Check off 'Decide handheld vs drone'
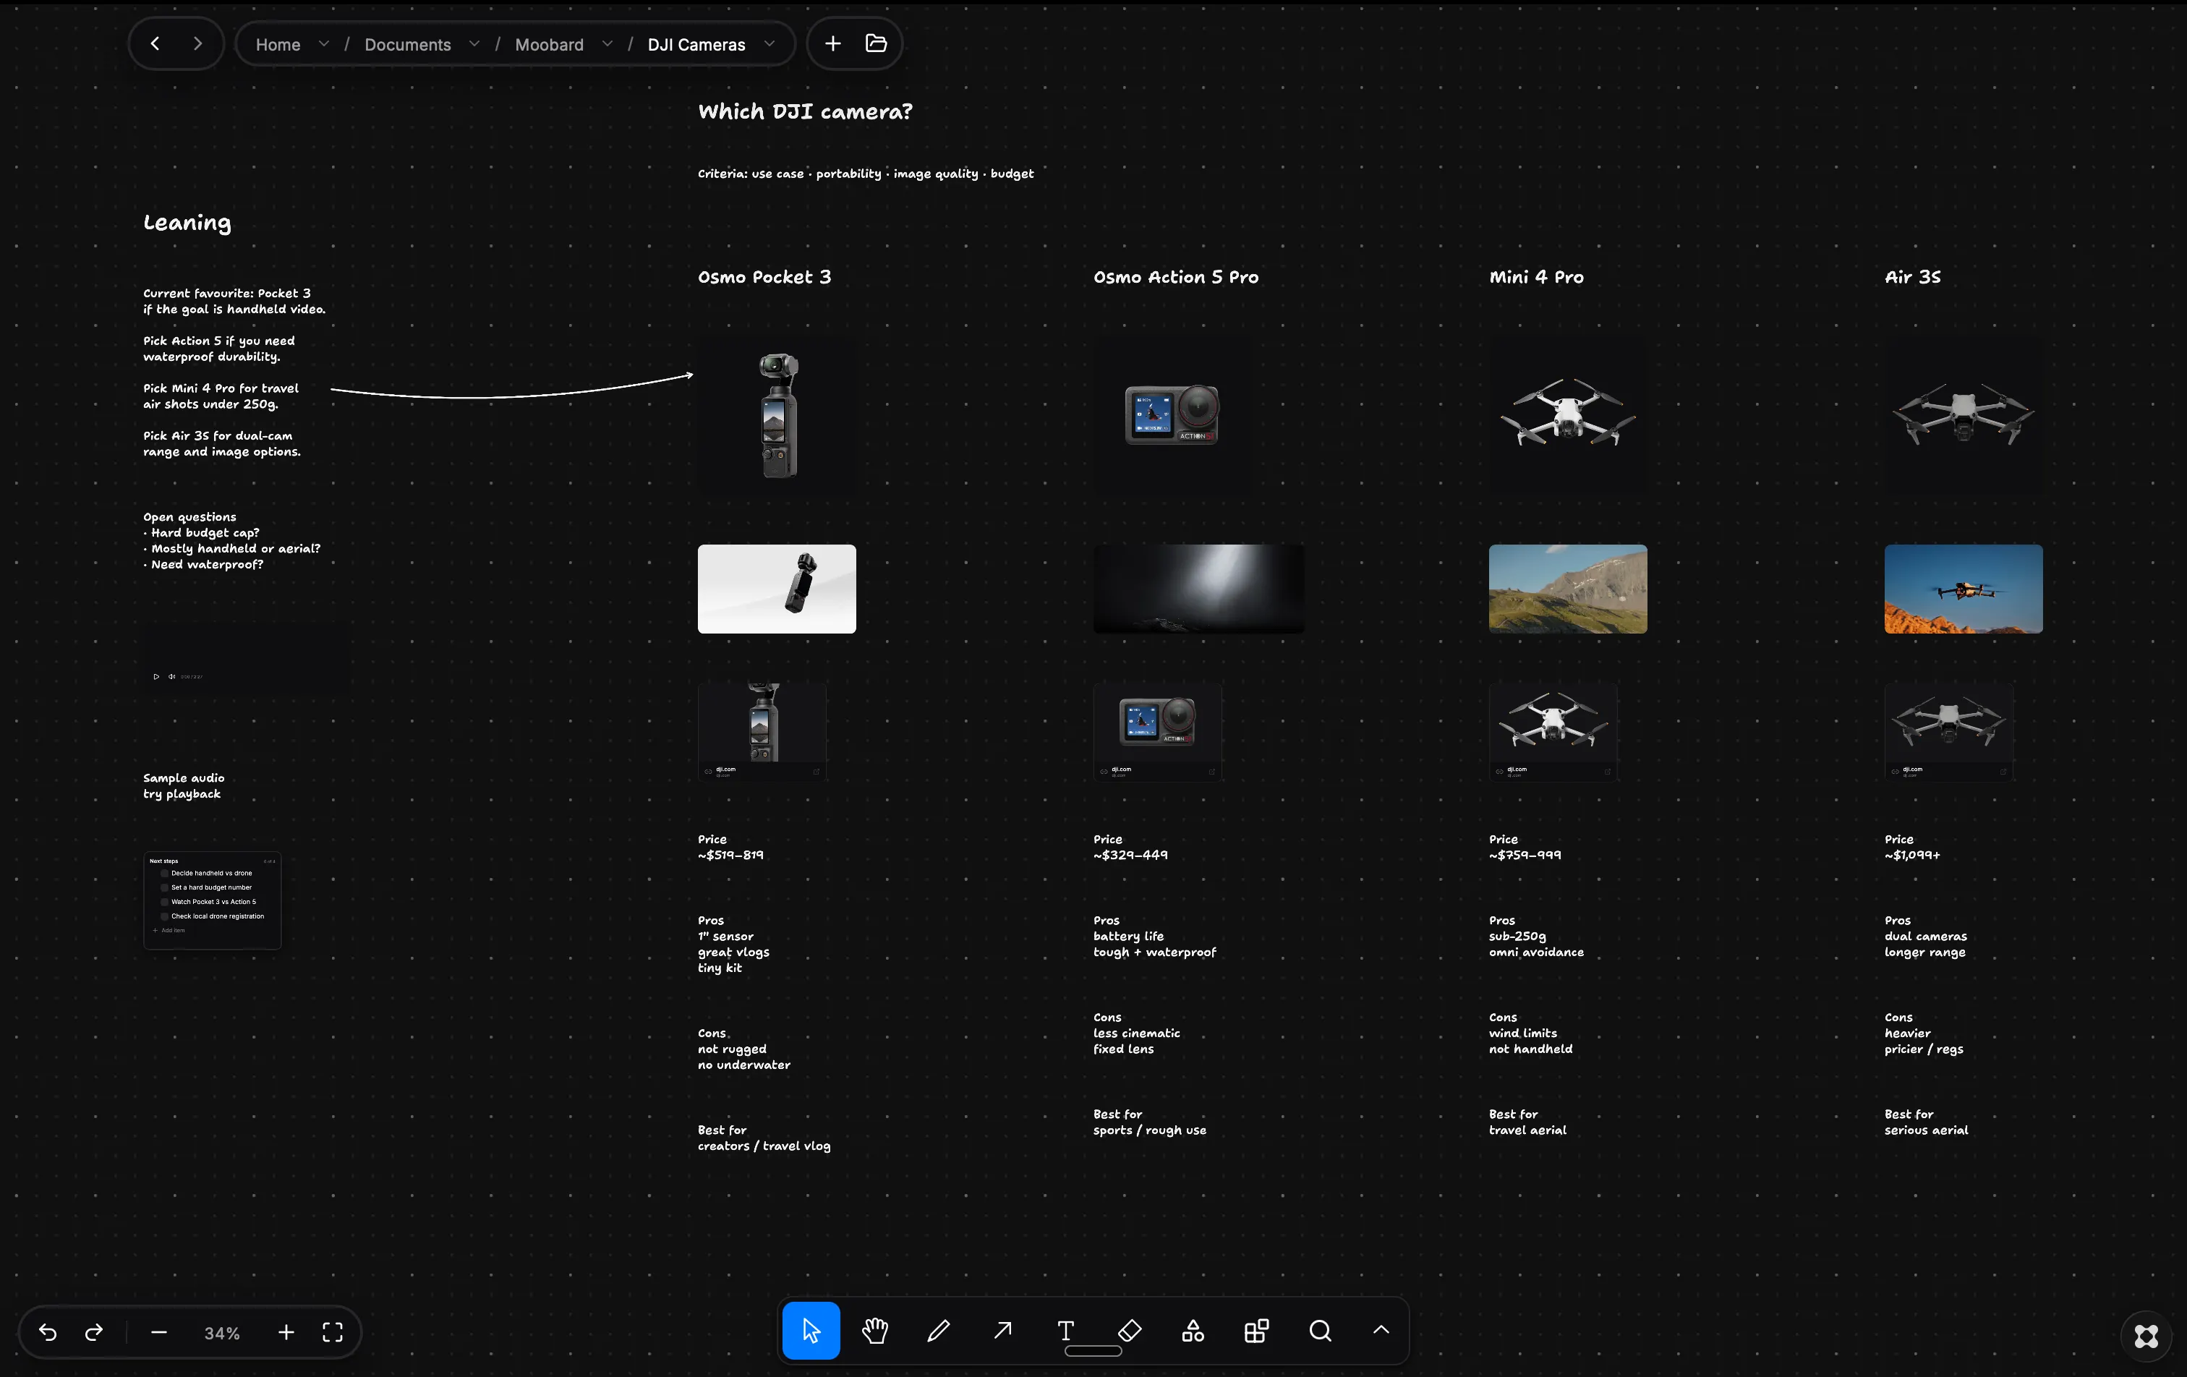2187x1377 pixels. (164, 874)
